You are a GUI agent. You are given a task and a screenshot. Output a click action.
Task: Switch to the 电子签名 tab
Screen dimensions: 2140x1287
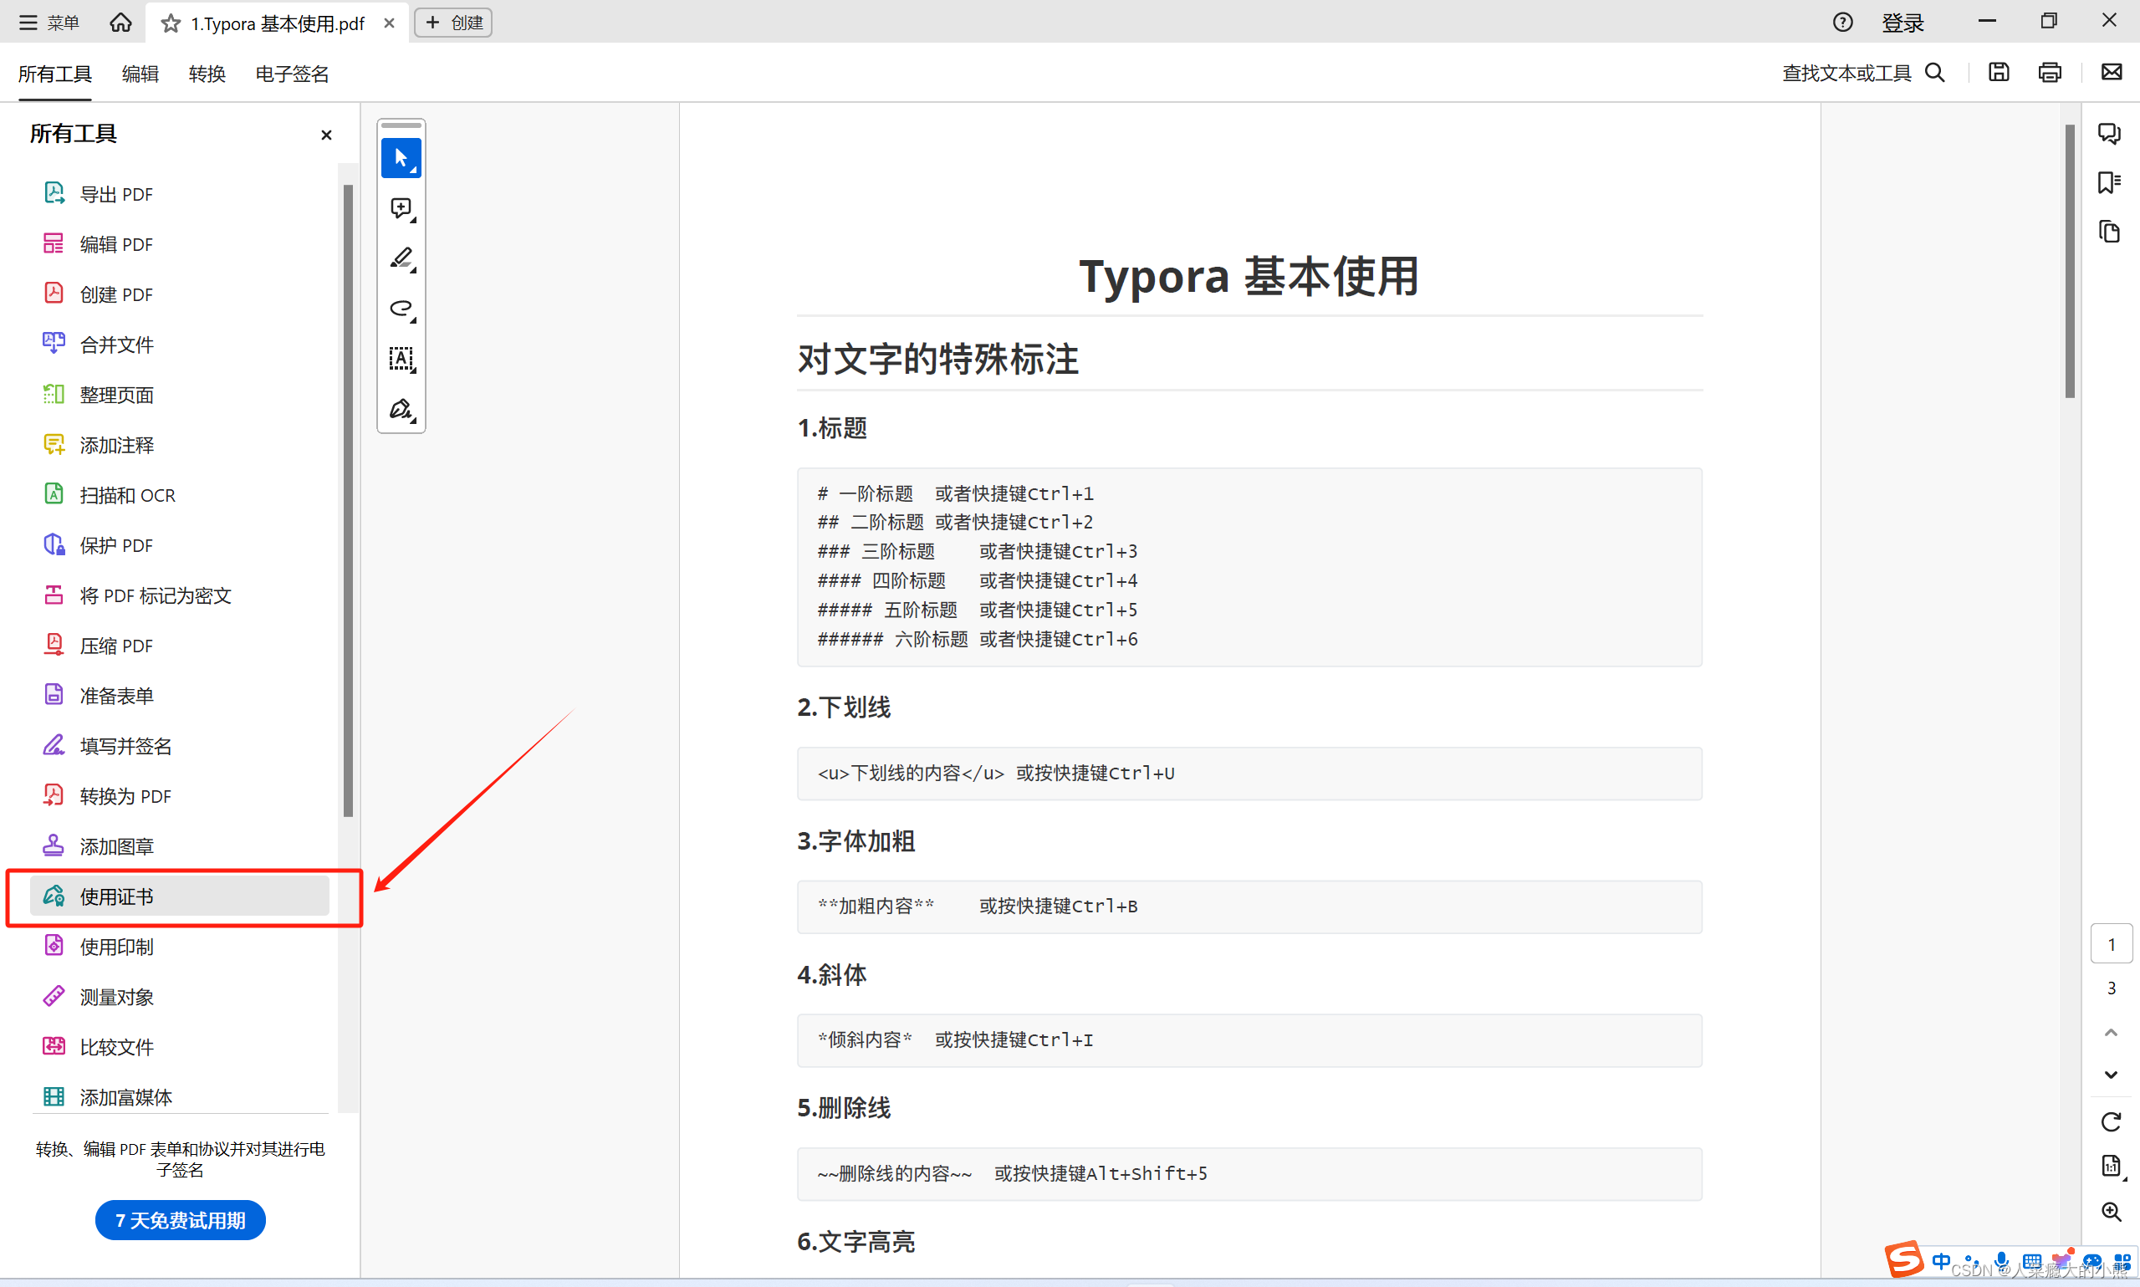point(291,74)
